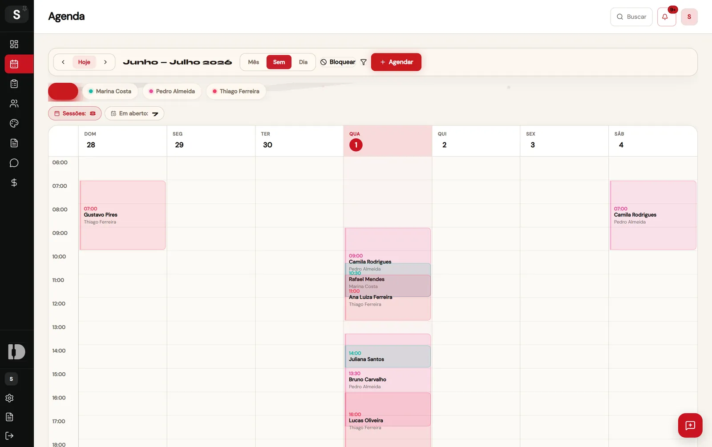The width and height of the screenshot is (712, 447).
Task: Open Bruno Carvalho 13:30 appointment
Action: 388,380
